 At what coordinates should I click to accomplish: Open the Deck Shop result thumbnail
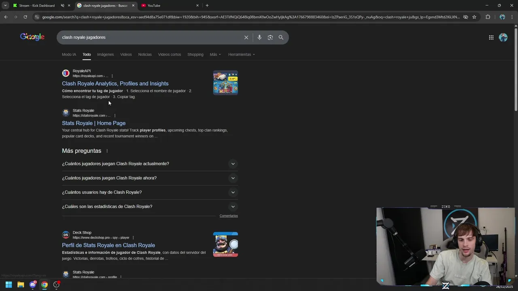[225, 245]
